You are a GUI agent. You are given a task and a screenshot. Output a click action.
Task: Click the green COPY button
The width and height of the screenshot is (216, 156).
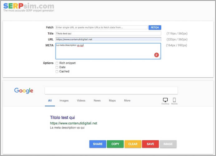click(x=115, y=144)
